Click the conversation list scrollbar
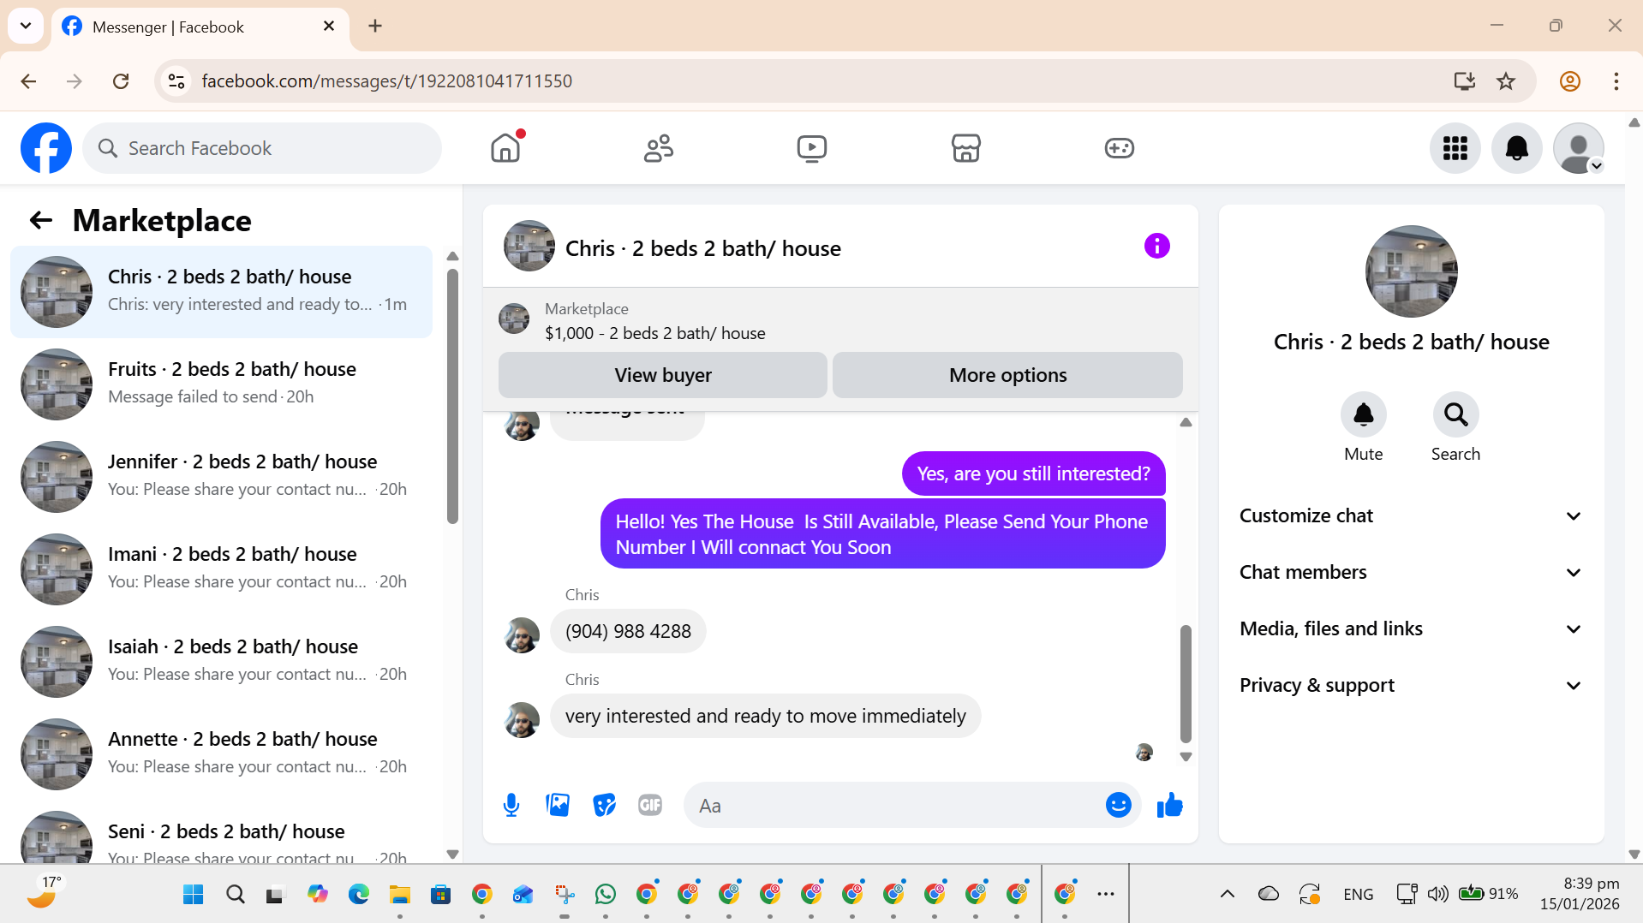 point(452,396)
